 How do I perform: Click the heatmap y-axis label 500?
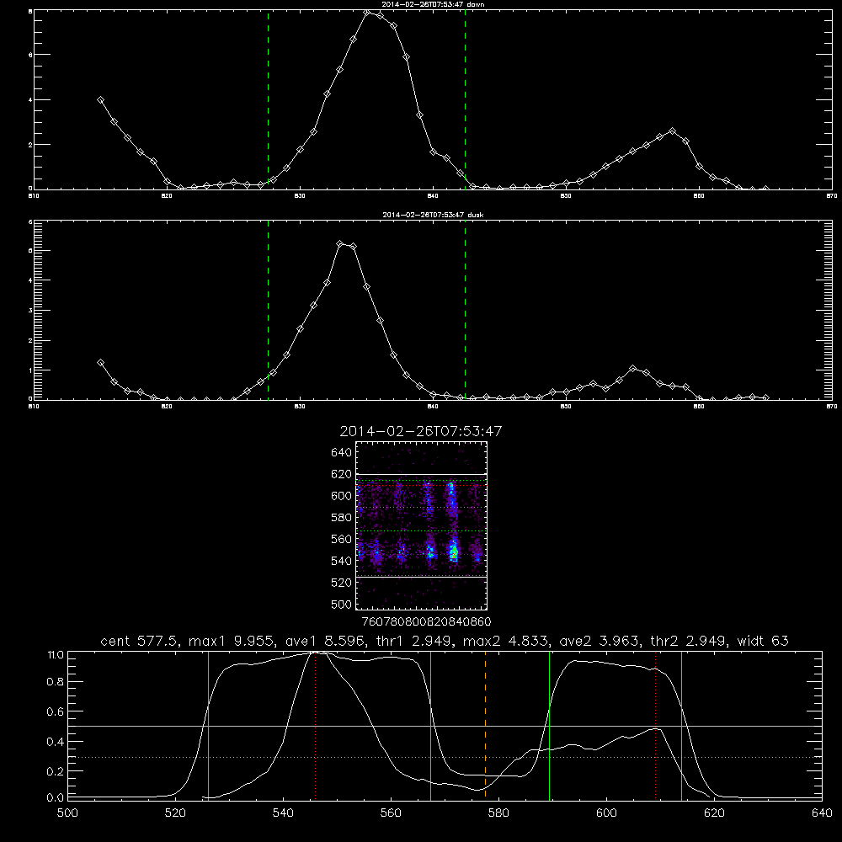pyautogui.click(x=342, y=605)
